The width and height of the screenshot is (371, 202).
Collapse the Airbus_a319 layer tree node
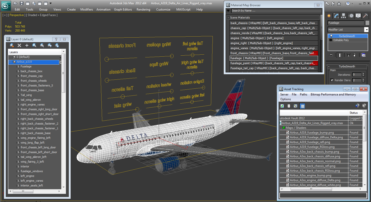coord(10,62)
